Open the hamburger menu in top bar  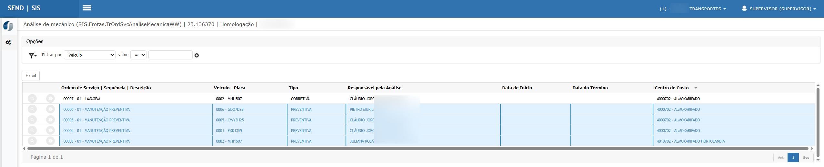click(87, 8)
